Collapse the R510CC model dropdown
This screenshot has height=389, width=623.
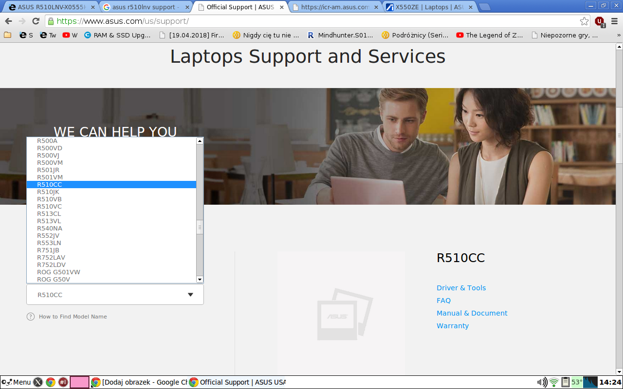(x=115, y=295)
